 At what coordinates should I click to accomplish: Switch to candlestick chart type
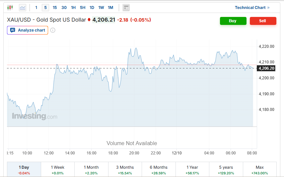coord(10,7)
